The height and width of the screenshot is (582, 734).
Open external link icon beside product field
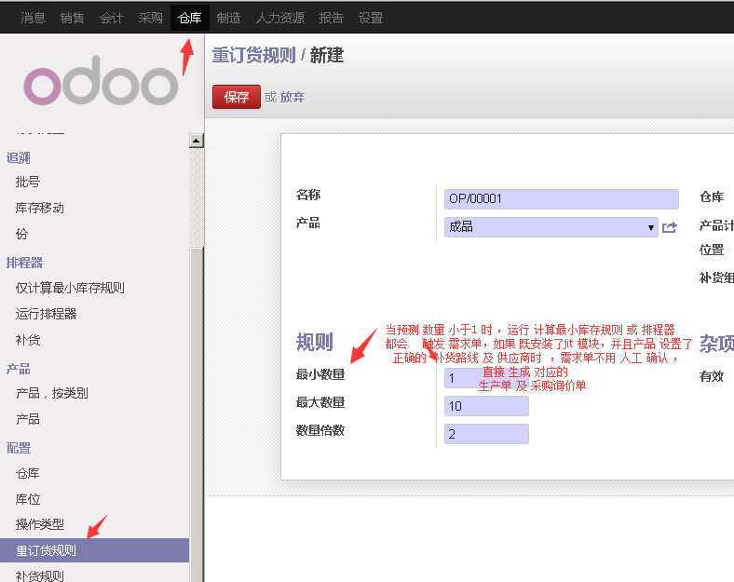point(669,227)
